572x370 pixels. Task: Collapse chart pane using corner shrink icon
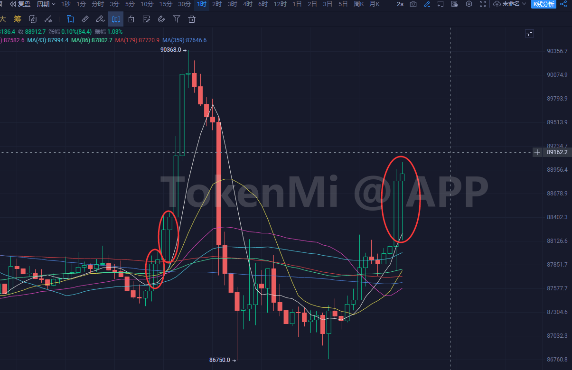pyautogui.click(x=529, y=33)
